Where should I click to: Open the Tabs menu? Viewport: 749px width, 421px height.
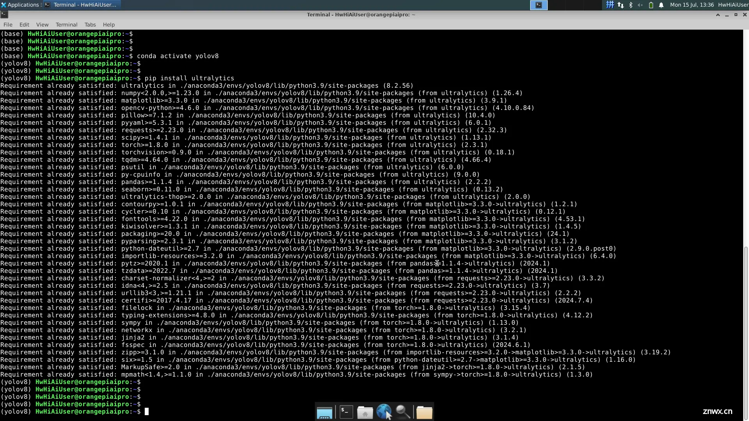pos(90,25)
